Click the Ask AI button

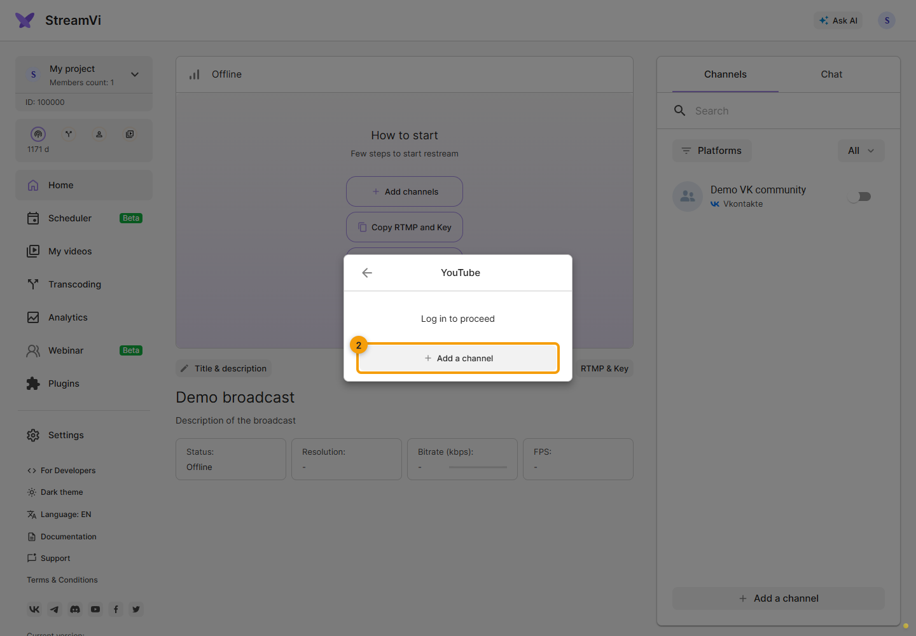point(838,20)
